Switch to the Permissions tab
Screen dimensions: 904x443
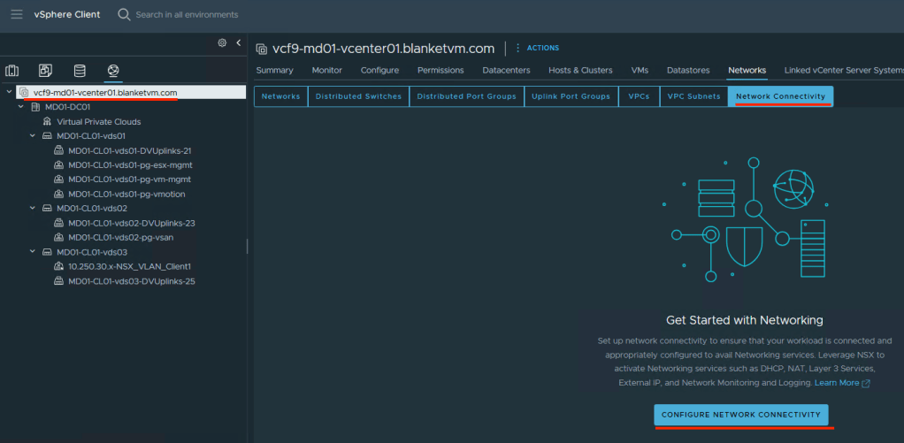(441, 70)
